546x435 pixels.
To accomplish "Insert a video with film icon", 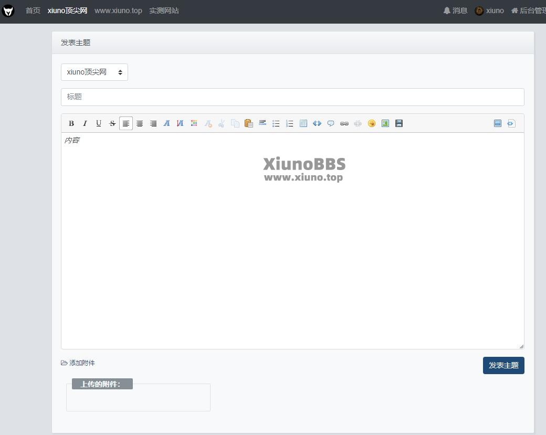I will (x=399, y=123).
